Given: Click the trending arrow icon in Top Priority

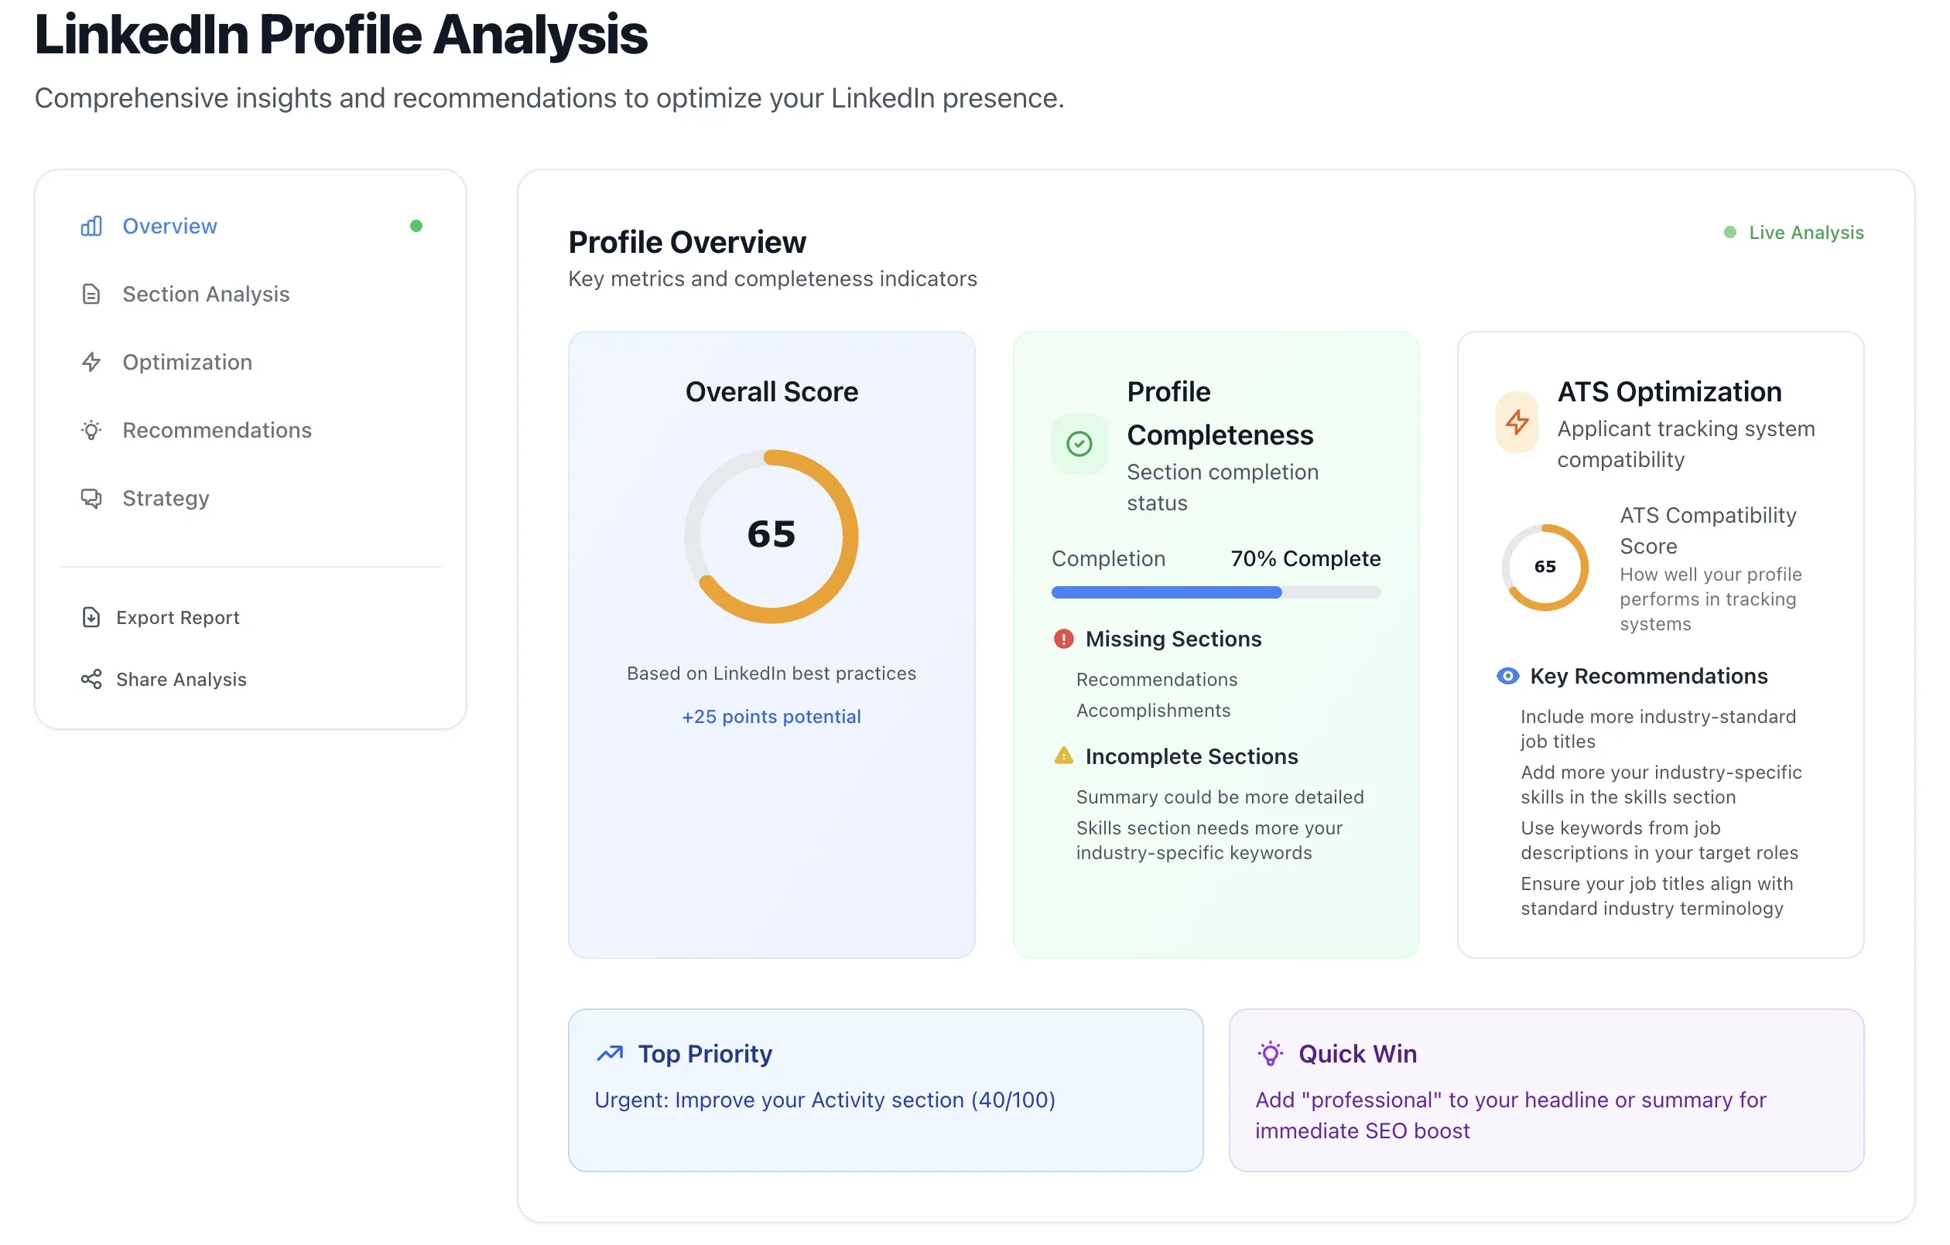Looking at the screenshot, I should (610, 1053).
